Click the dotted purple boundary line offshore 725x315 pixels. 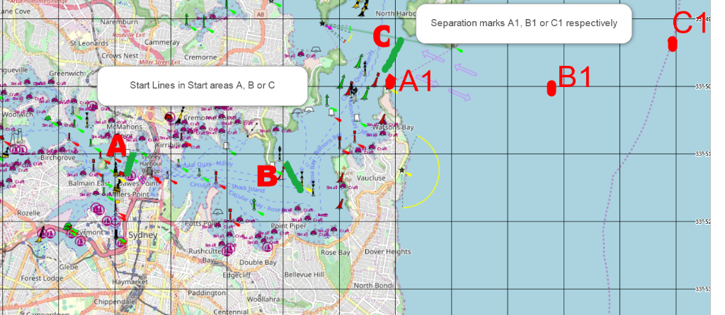point(607,212)
